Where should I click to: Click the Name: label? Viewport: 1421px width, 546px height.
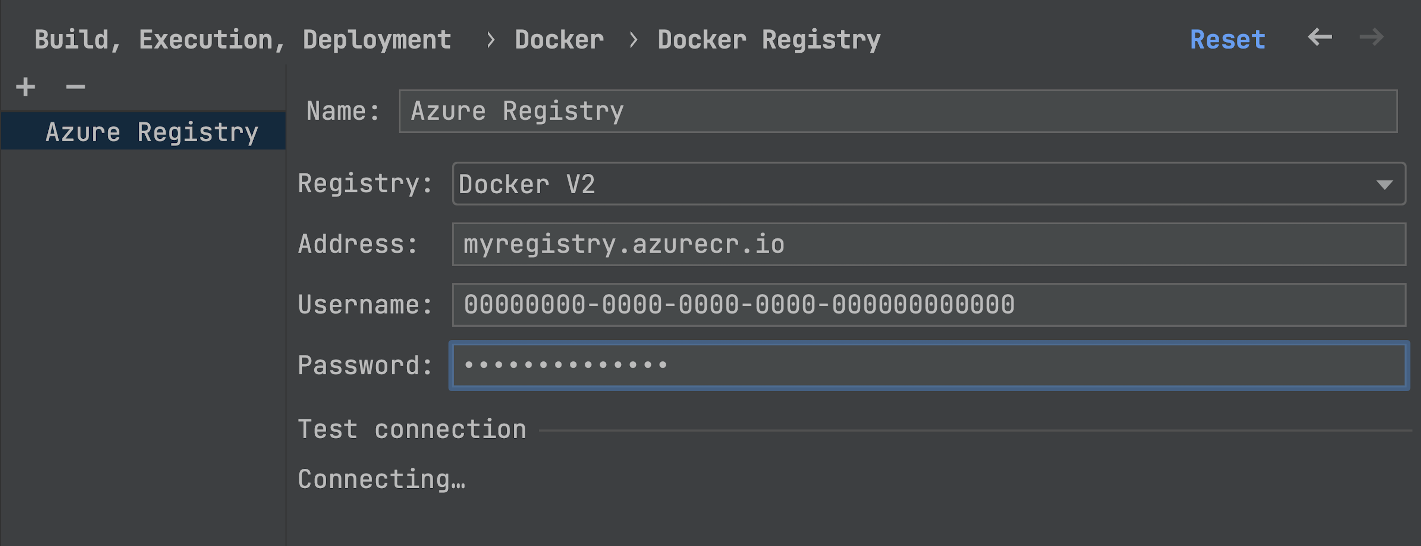pyautogui.click(x=343, y=111)
